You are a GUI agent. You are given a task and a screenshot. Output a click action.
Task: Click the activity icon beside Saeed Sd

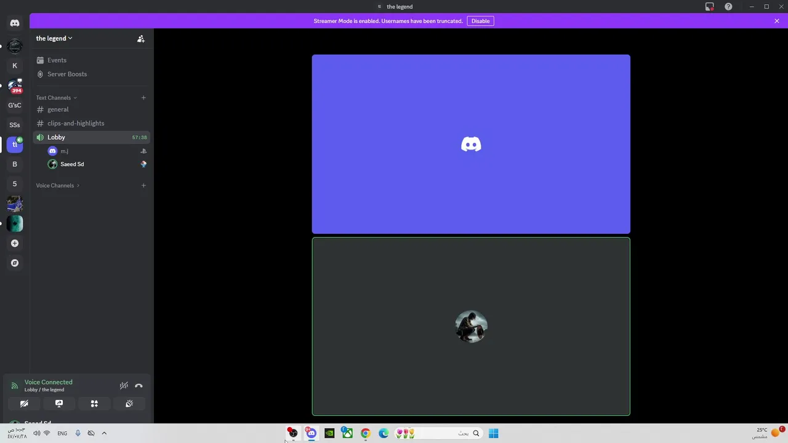(143, 164)
